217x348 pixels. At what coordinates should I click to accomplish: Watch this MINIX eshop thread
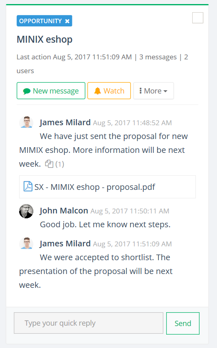(x=109, y=91)
